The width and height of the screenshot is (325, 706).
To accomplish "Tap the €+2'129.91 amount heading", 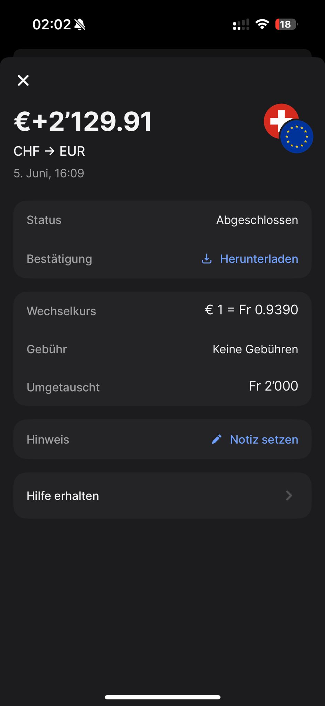I will 83,122.
